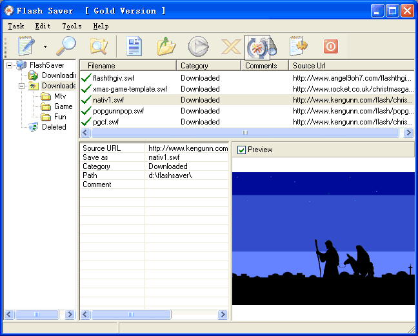Click the Mtv folder icon
This screenshot has width=418, height=336.
click(46, 96)
